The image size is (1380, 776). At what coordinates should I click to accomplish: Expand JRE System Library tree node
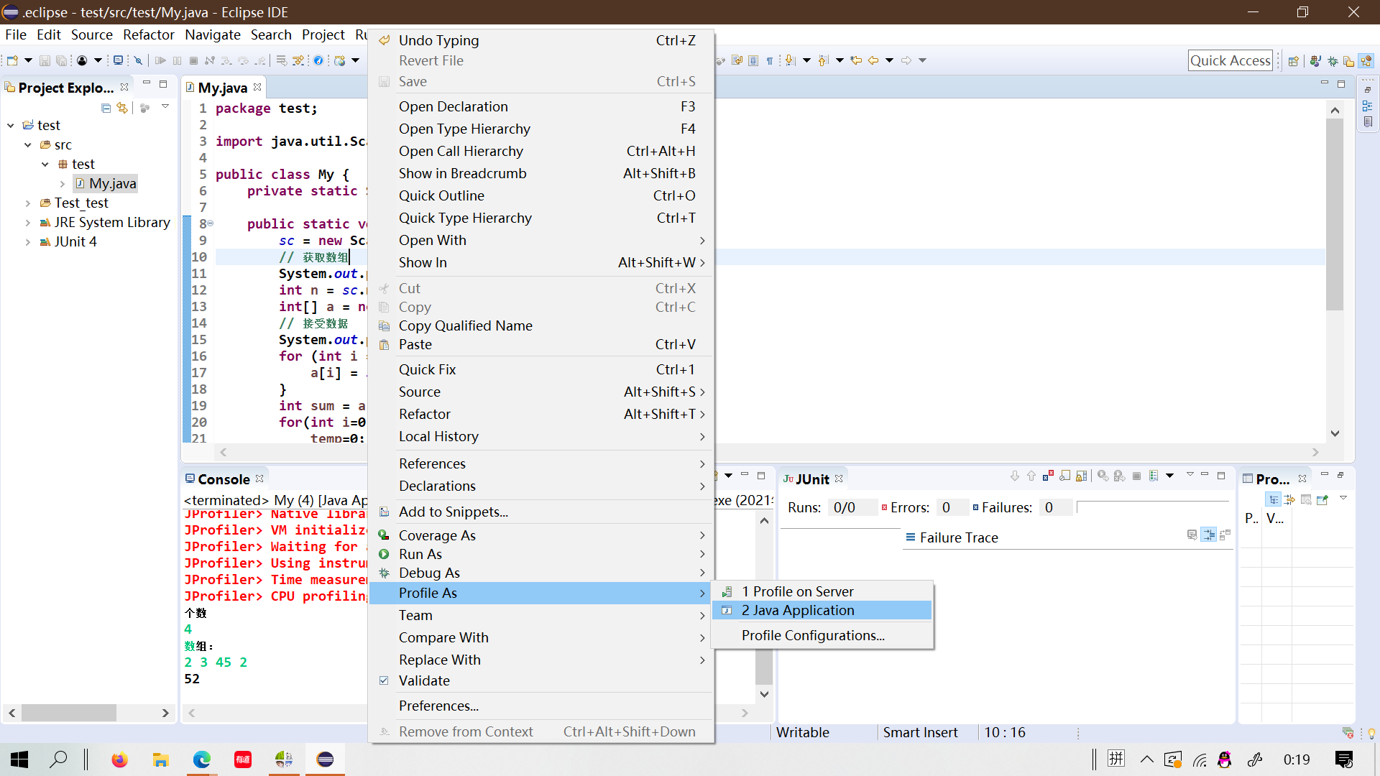pyautogui.click(x=27, y=223)
